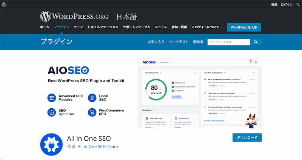Open search via top-right magnifier icon
Screen dimensions: 302x160
click(298, 5)
